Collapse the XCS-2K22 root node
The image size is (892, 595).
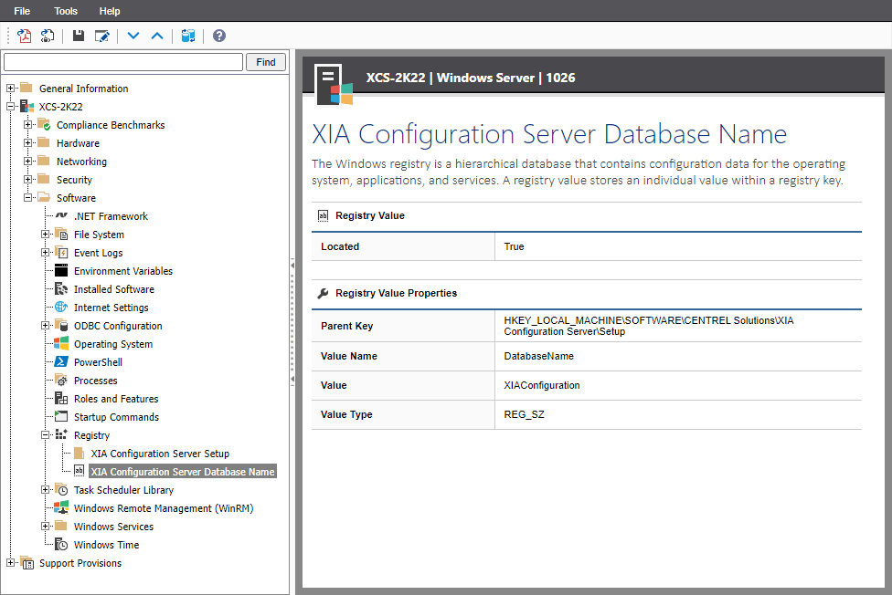click(x=10, y=106)
